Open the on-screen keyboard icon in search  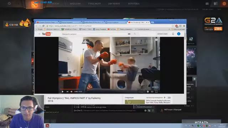pos(129,34)
